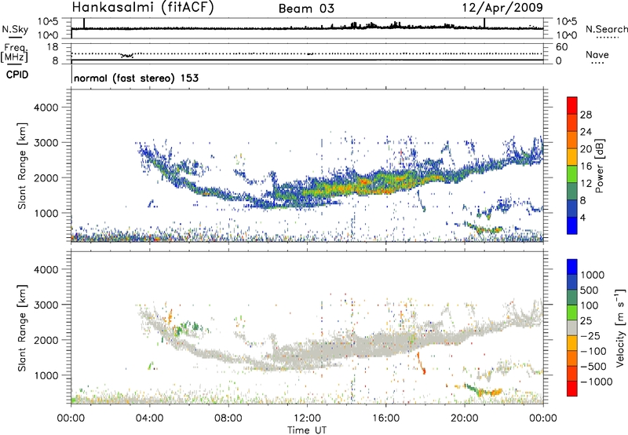Click the yellow 16–20 dB power color band
This screenshot has width=628, height=435.
(x=572, y=157)
